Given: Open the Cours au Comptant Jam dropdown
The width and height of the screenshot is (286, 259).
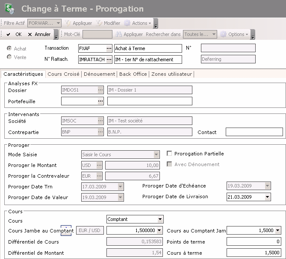Looking at the screenshot, I should pyautogui.click(x=277, y=230).
